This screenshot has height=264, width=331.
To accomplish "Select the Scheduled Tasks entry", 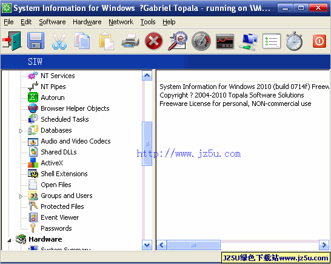I will coord(65,119).
